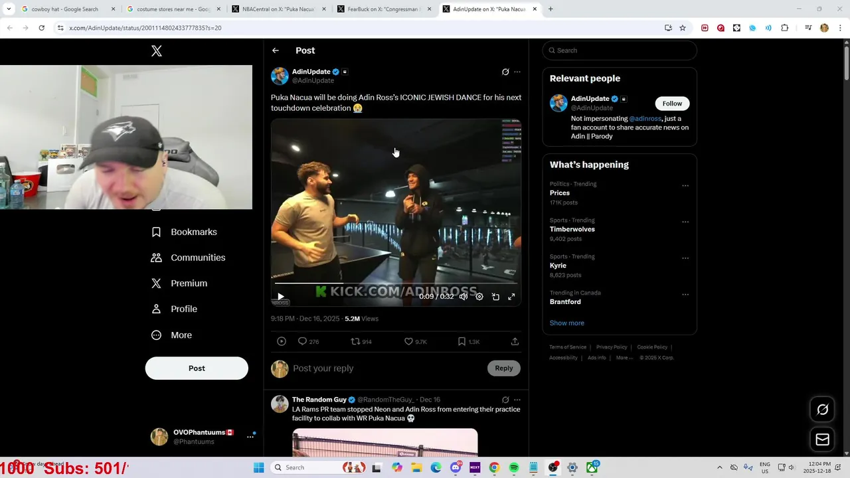Expand the More menu in the sidebar
The image size is (850, 478).
pyautogui.click(x=171, y=335)
